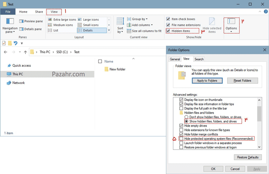This screenshot has height=174, width=269.
Task: Toggle the Hidden items checkbox
Action: pos(168,31)
